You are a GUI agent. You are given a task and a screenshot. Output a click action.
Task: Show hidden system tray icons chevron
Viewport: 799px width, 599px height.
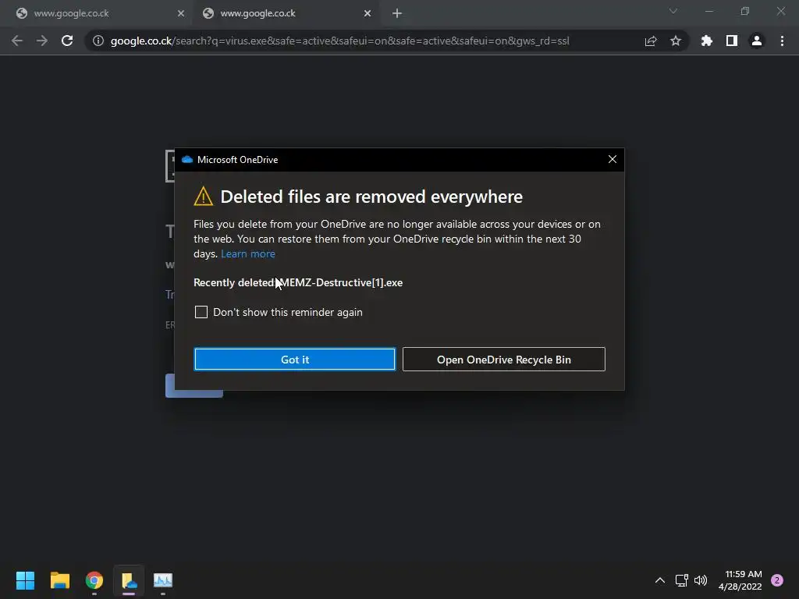coord(660,580)
